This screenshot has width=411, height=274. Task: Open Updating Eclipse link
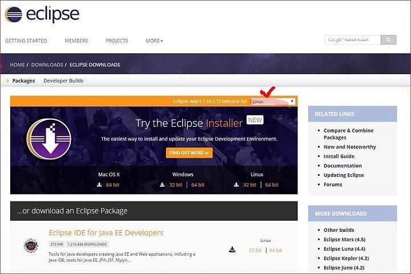[x=344, y=175]
